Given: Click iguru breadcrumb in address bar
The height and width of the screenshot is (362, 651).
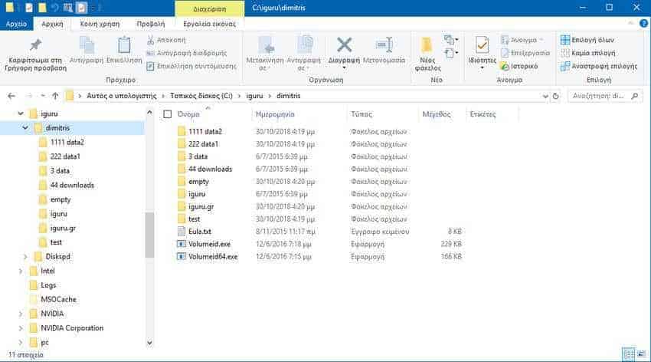Looking at the screenshot, I should point(254,96).
